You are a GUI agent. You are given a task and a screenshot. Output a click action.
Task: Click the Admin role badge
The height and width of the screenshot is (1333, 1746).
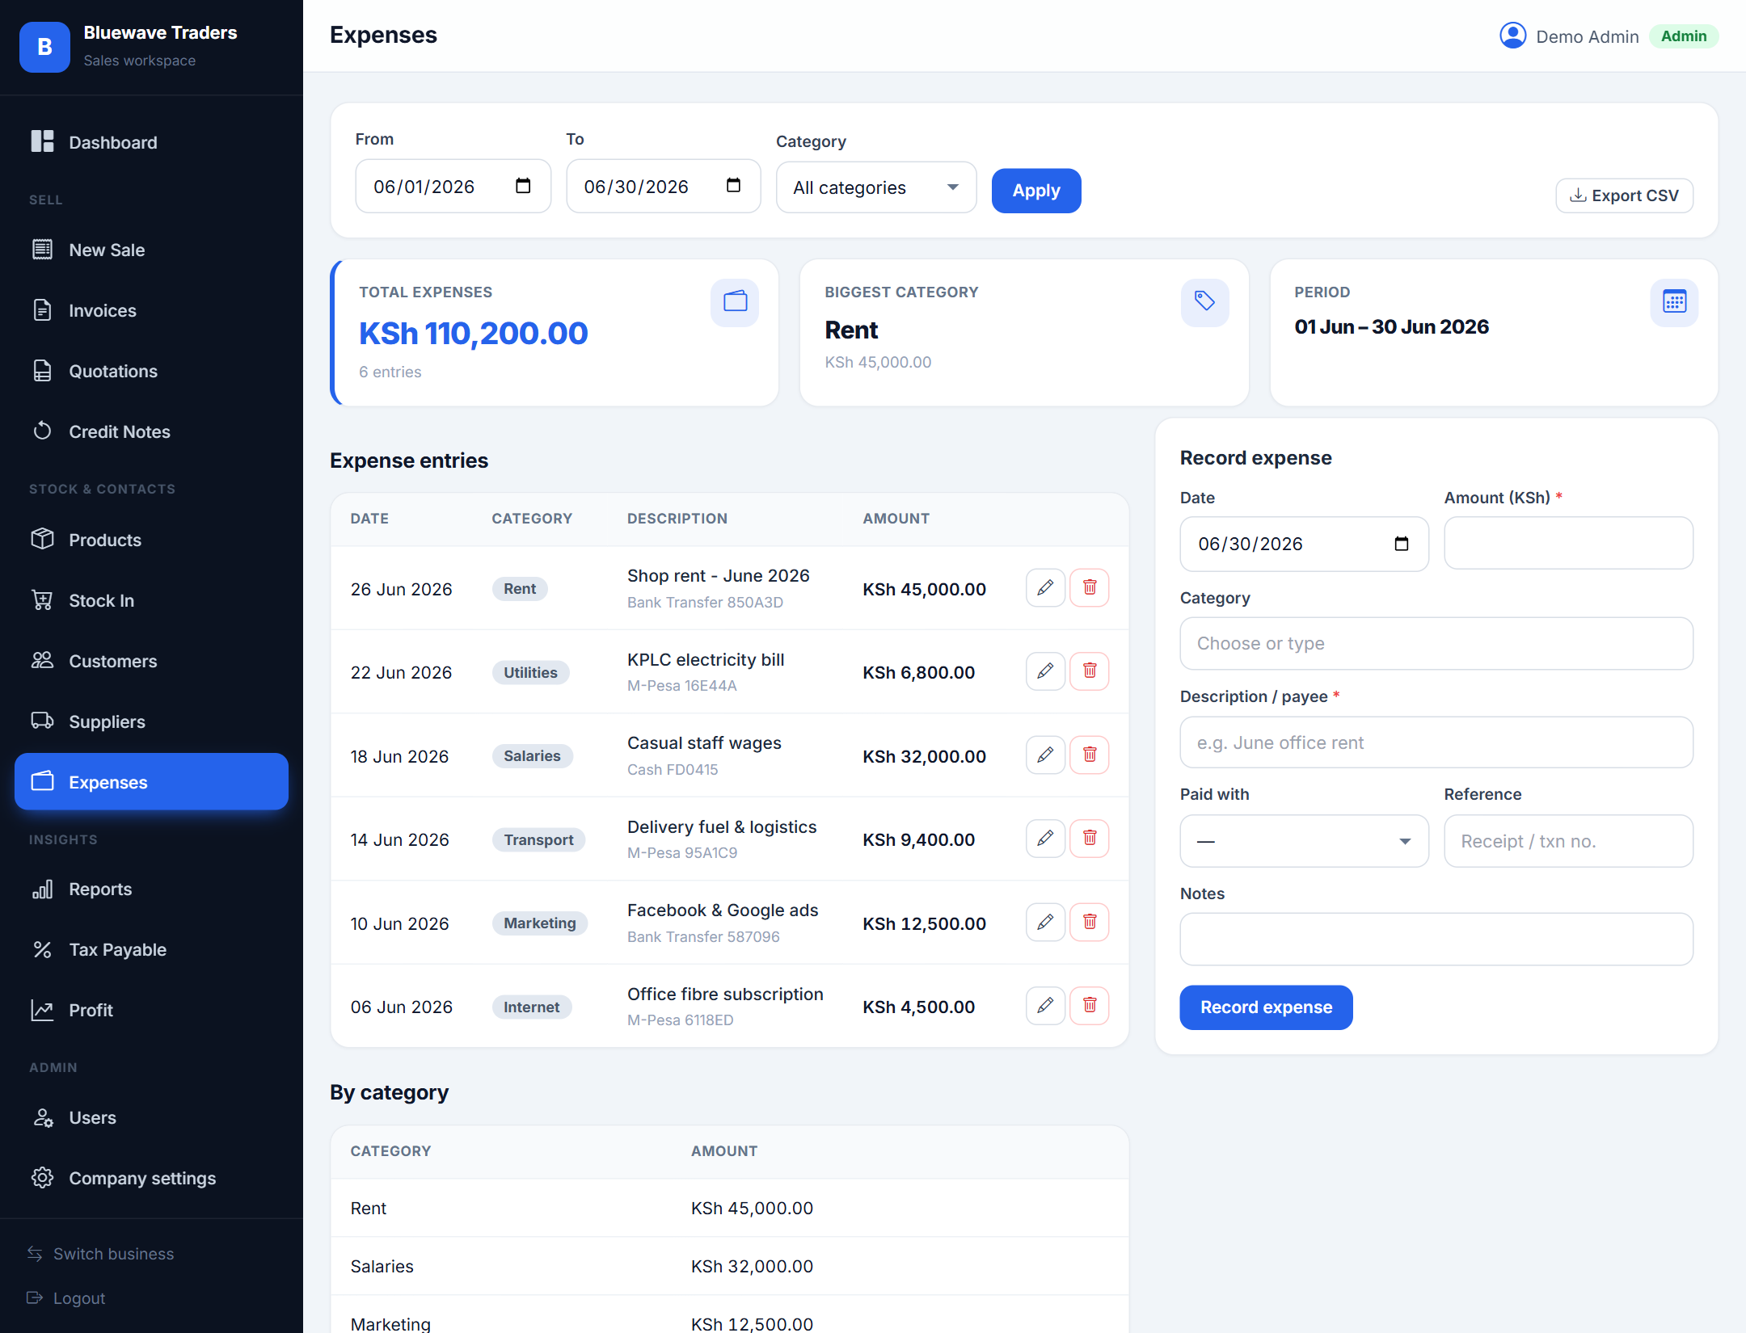pyautogui.click(x=1684, y=36)
